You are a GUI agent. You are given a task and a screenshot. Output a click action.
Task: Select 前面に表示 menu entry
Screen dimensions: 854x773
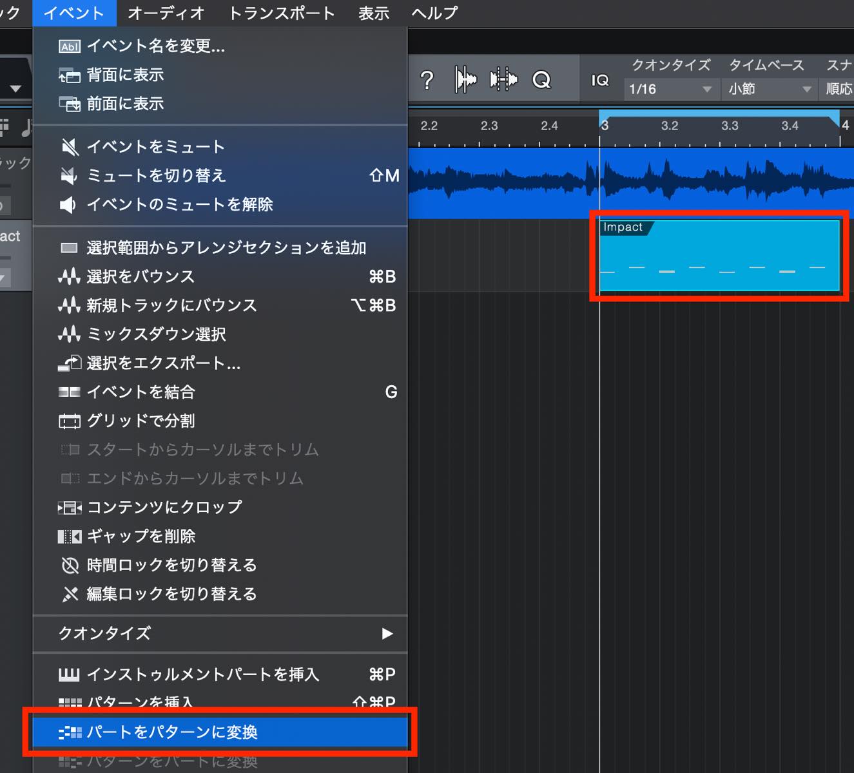(220, 104)
